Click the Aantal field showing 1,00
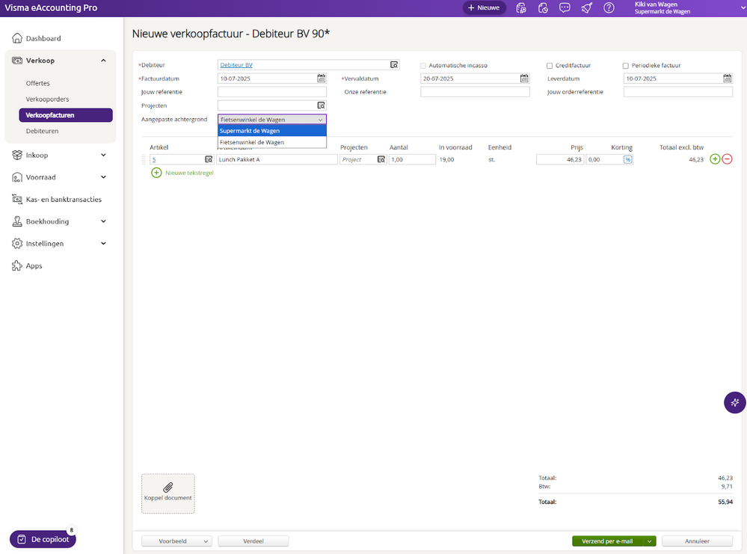Viewport: 747px width, 554px height. click(x=412, y=159)
